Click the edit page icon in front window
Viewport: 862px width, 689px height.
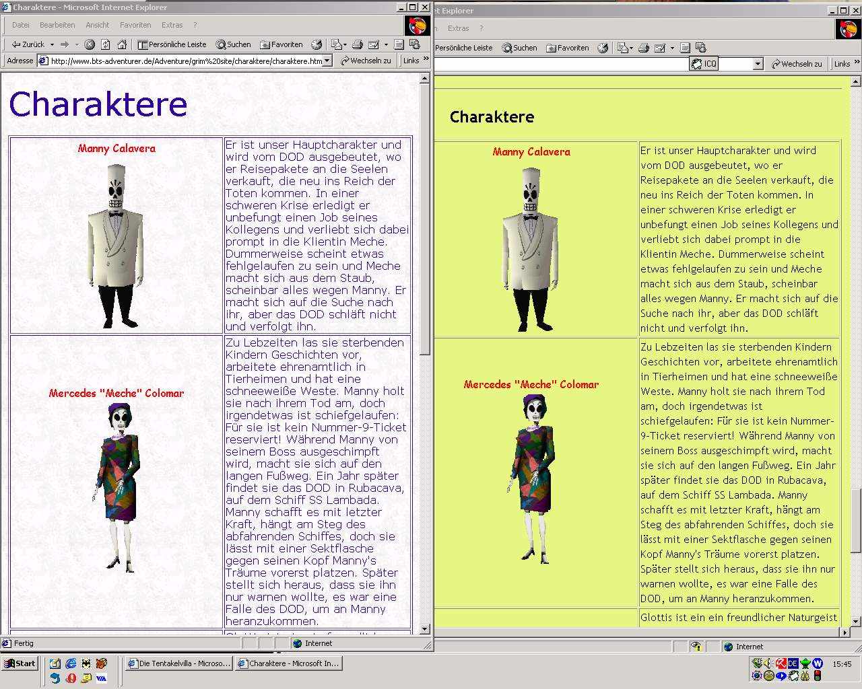click(374, 44)
